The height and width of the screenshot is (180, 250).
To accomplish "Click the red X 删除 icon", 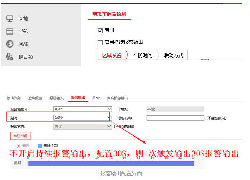I will click(x=19, y=146).
